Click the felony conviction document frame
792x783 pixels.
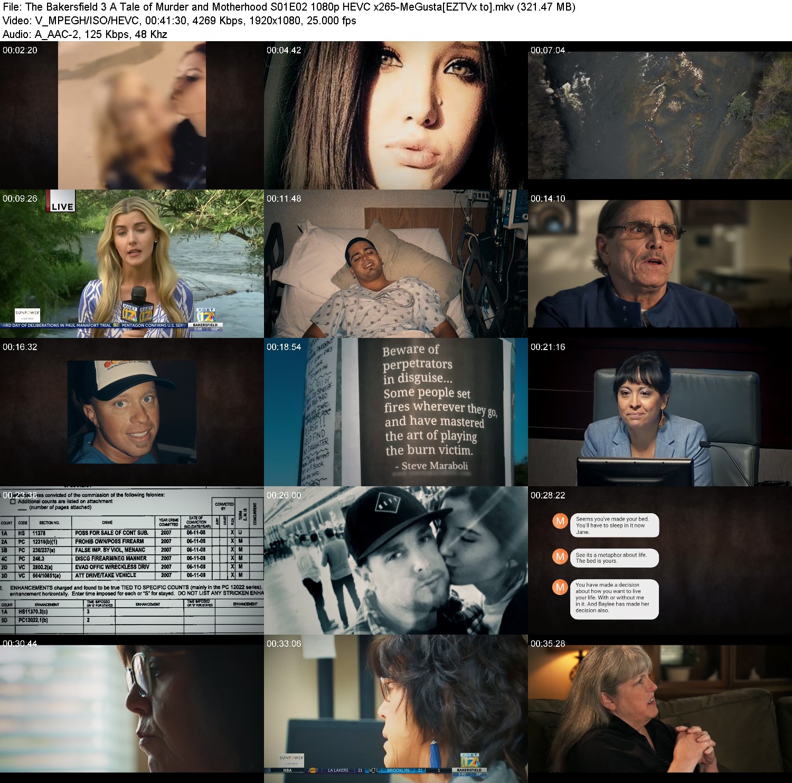(132, 560)
